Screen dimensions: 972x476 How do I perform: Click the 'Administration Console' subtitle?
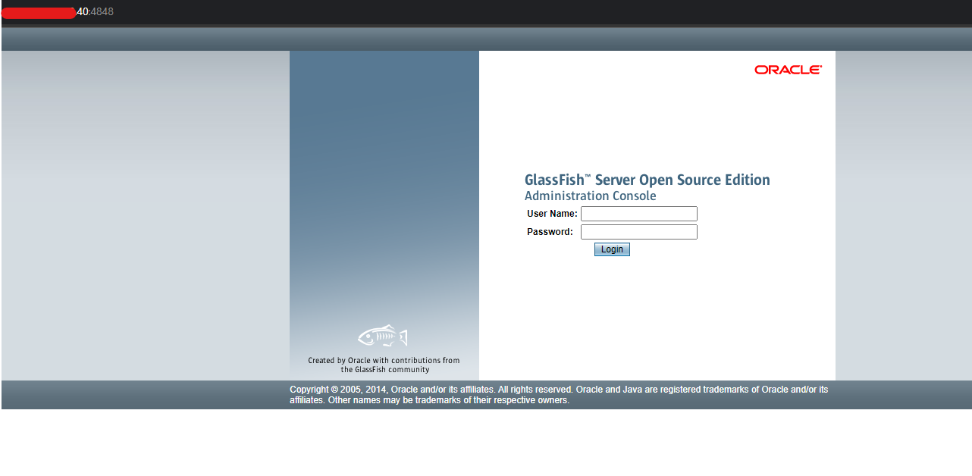point(591,196)
